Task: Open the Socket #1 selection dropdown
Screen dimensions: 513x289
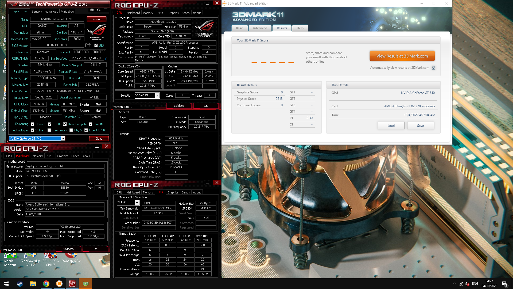Action: tap(147, 95)
